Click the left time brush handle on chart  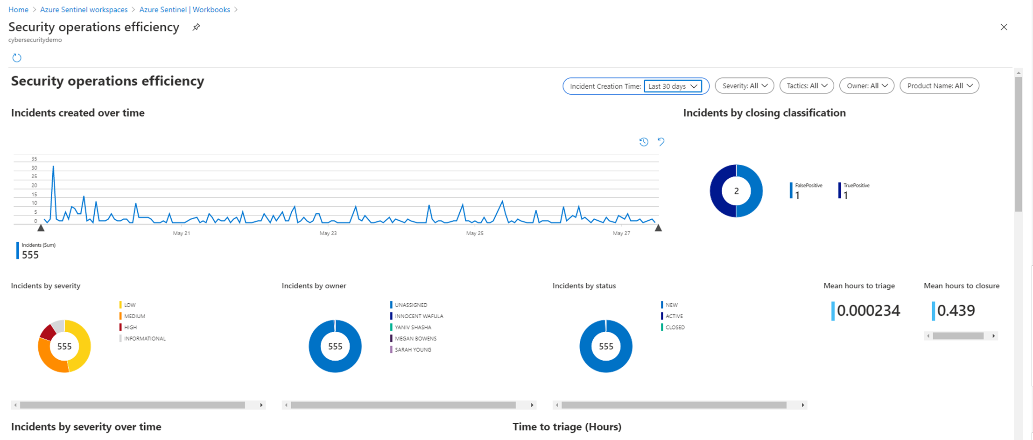pyautogui.click(x=41, y=228)
